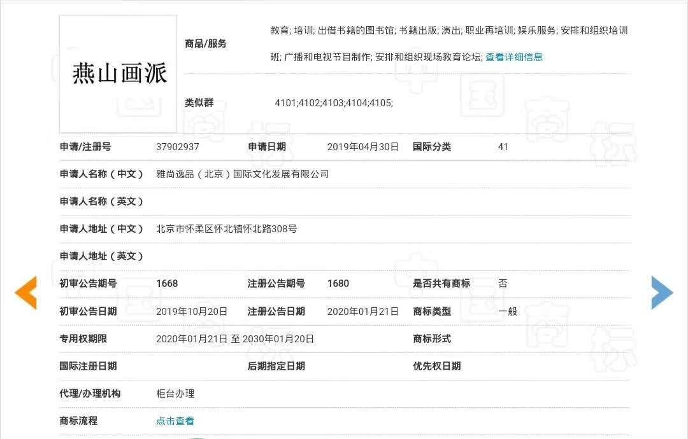Click the international classification value 41

click(x=503, y=146)
